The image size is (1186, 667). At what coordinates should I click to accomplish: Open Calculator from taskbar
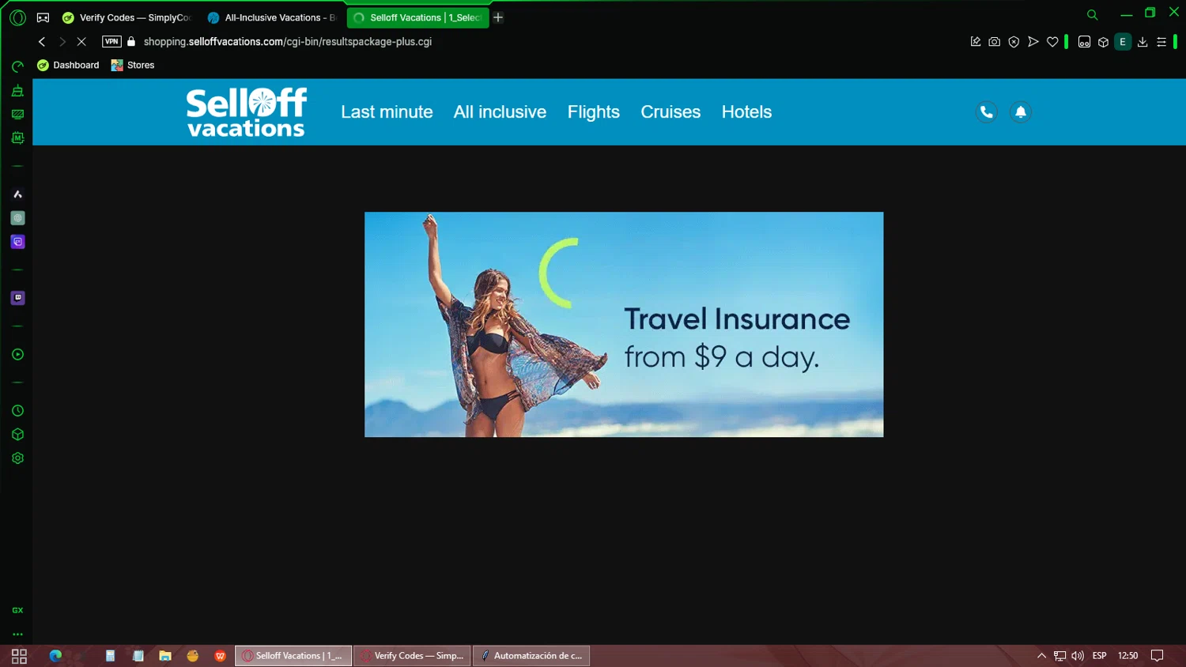pyautogui.click(x=110, y=656)
